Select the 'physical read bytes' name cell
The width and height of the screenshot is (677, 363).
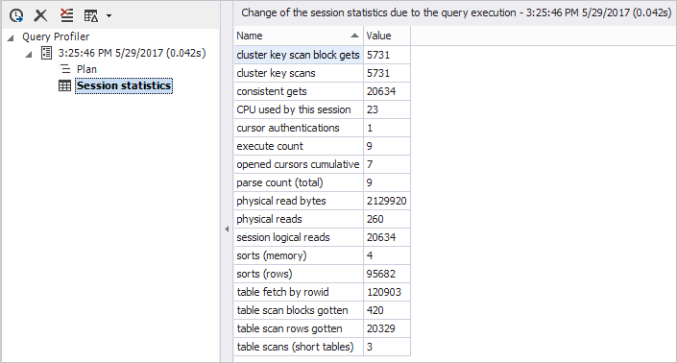click(x=299, y=201)
